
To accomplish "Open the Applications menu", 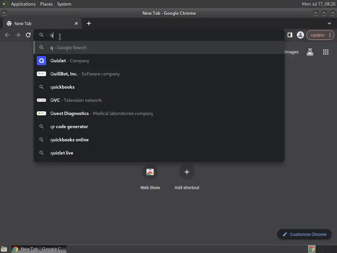I will (x=23, y=4).
